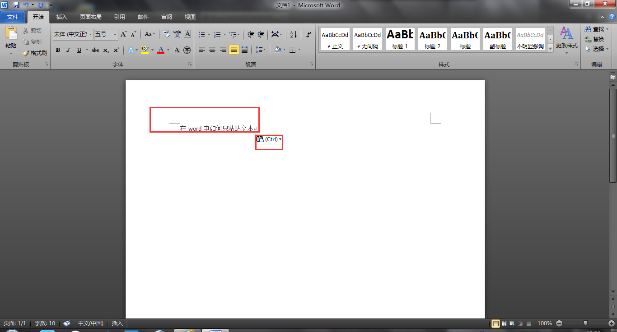Grow font size with the A-up icon
The height and width of the screenshot is (332, 617).
point(123,34)
